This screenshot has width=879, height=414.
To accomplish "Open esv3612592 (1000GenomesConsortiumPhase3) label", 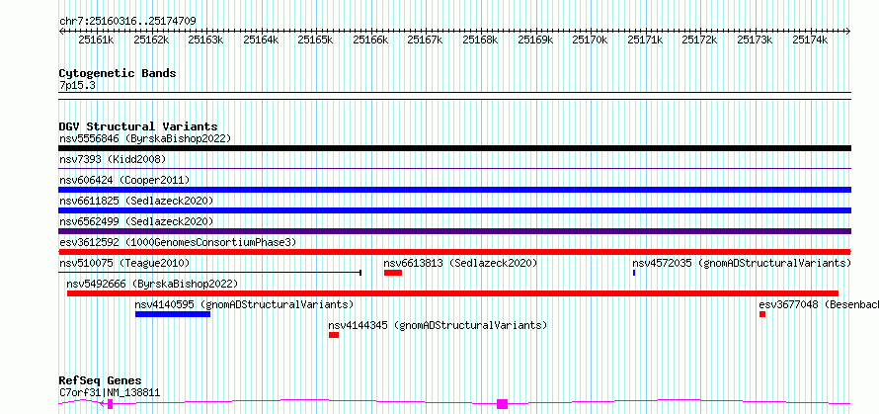I will coord(178,242).
